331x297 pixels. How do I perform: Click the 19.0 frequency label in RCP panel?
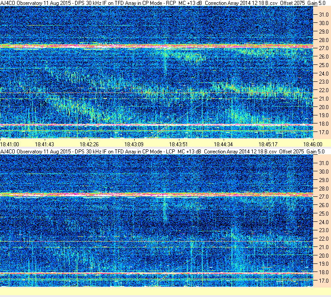pyautogui.click(x=323, y=115)
